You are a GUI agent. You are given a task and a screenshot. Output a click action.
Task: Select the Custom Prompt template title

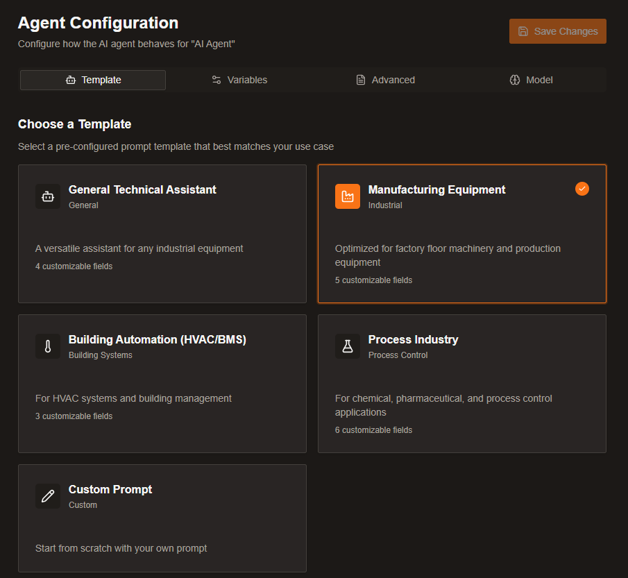pyautogui.click(x=110, y=489)
